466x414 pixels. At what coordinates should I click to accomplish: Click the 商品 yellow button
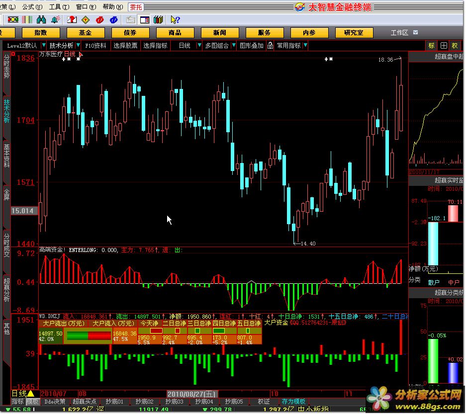click(175, 33)
